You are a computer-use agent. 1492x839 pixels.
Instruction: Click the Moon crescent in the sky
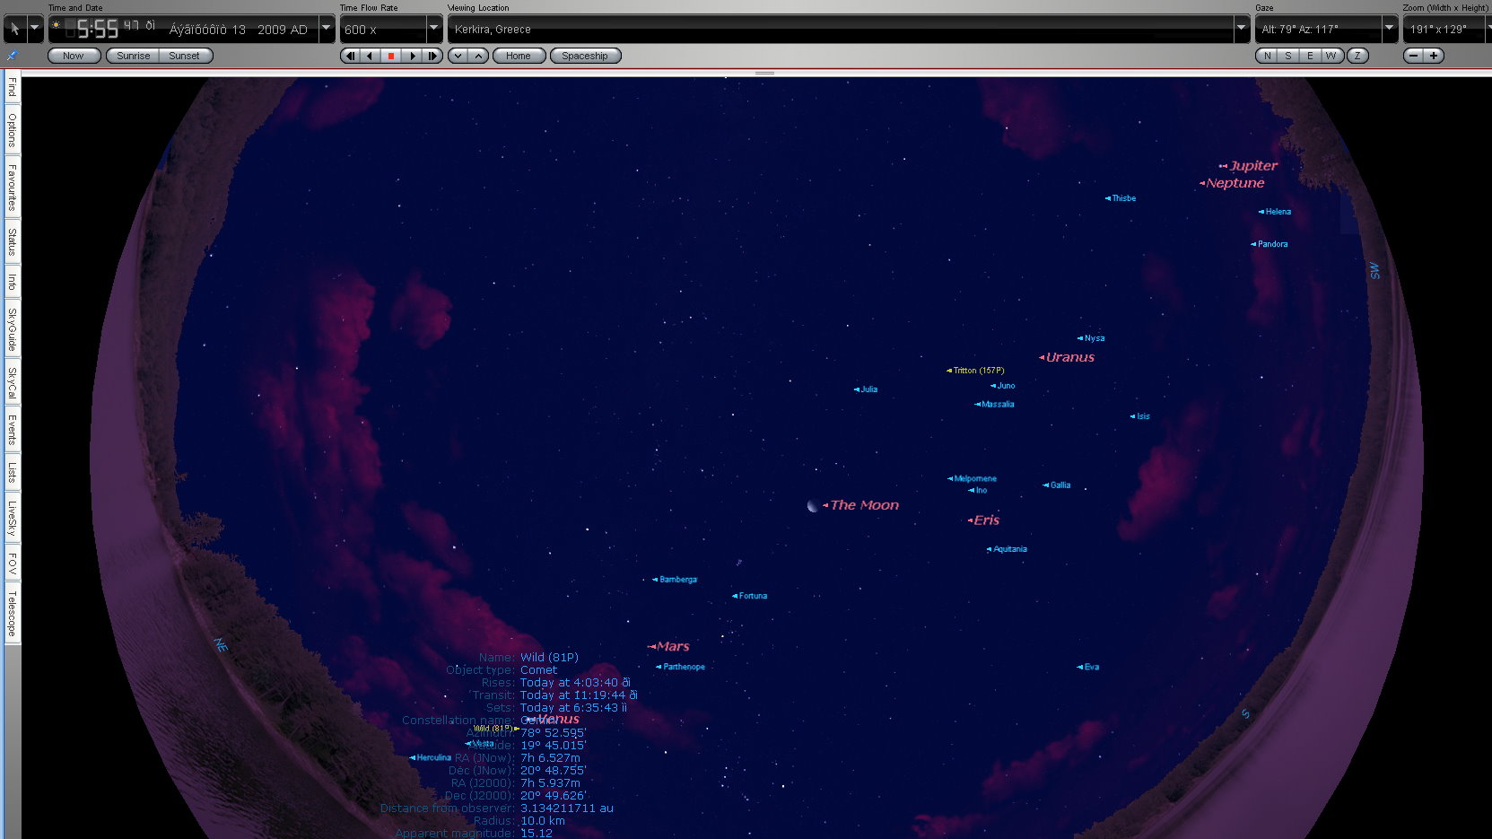click(x=812, y=506)
